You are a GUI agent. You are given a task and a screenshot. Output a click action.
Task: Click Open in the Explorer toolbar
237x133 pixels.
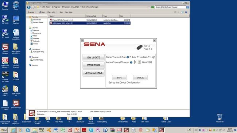[42, 12]
